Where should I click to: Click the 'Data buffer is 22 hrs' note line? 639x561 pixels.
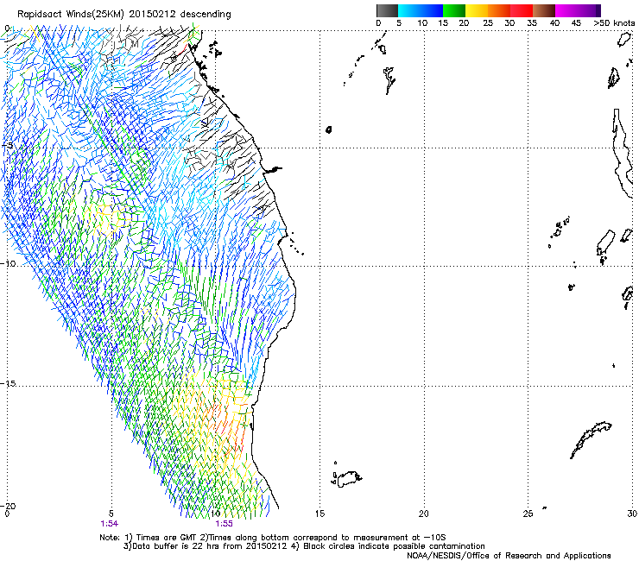tap(204, 546)
